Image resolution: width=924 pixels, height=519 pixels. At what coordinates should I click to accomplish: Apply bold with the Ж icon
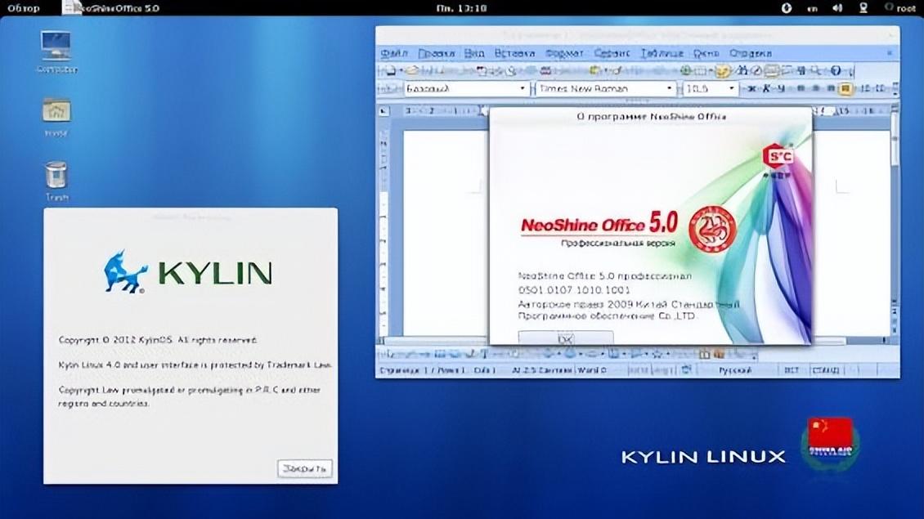click(x=751, y=88)
